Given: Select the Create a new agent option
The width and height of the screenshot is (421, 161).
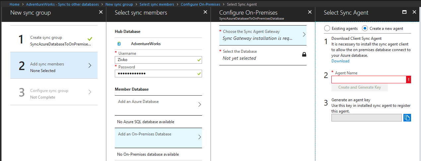Looking at the screenshot, I should click(365, 29).
